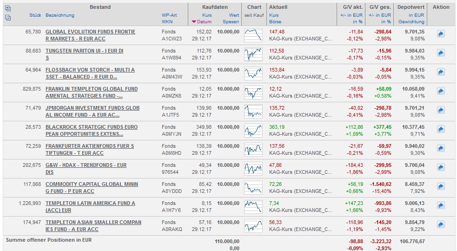Click current price 363,19 for BlackRock
Image resolution: width=457 pixels, height=251 pixels.
point(277,127)
